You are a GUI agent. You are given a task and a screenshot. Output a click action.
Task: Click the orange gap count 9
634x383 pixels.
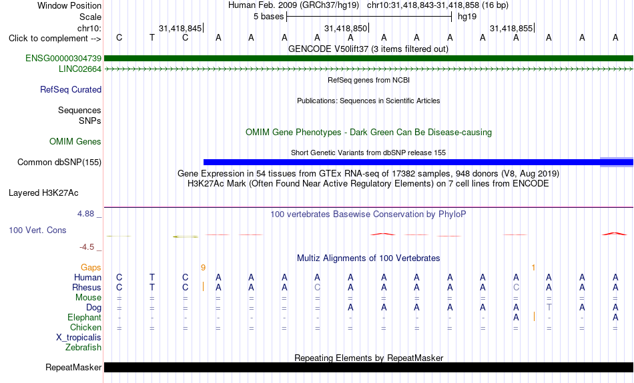[x=204, y=268]
